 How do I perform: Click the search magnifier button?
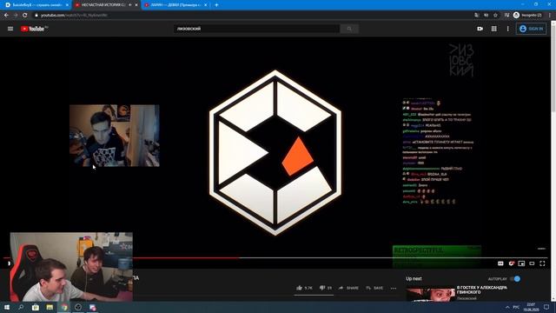349,29
